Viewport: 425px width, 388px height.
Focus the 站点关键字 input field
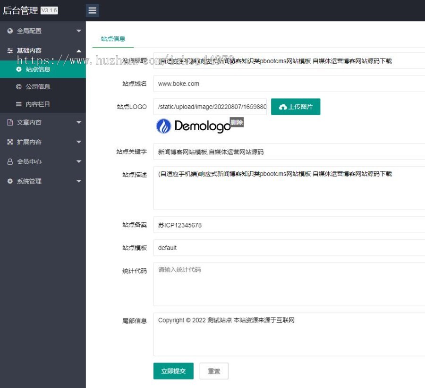(289, 152)
